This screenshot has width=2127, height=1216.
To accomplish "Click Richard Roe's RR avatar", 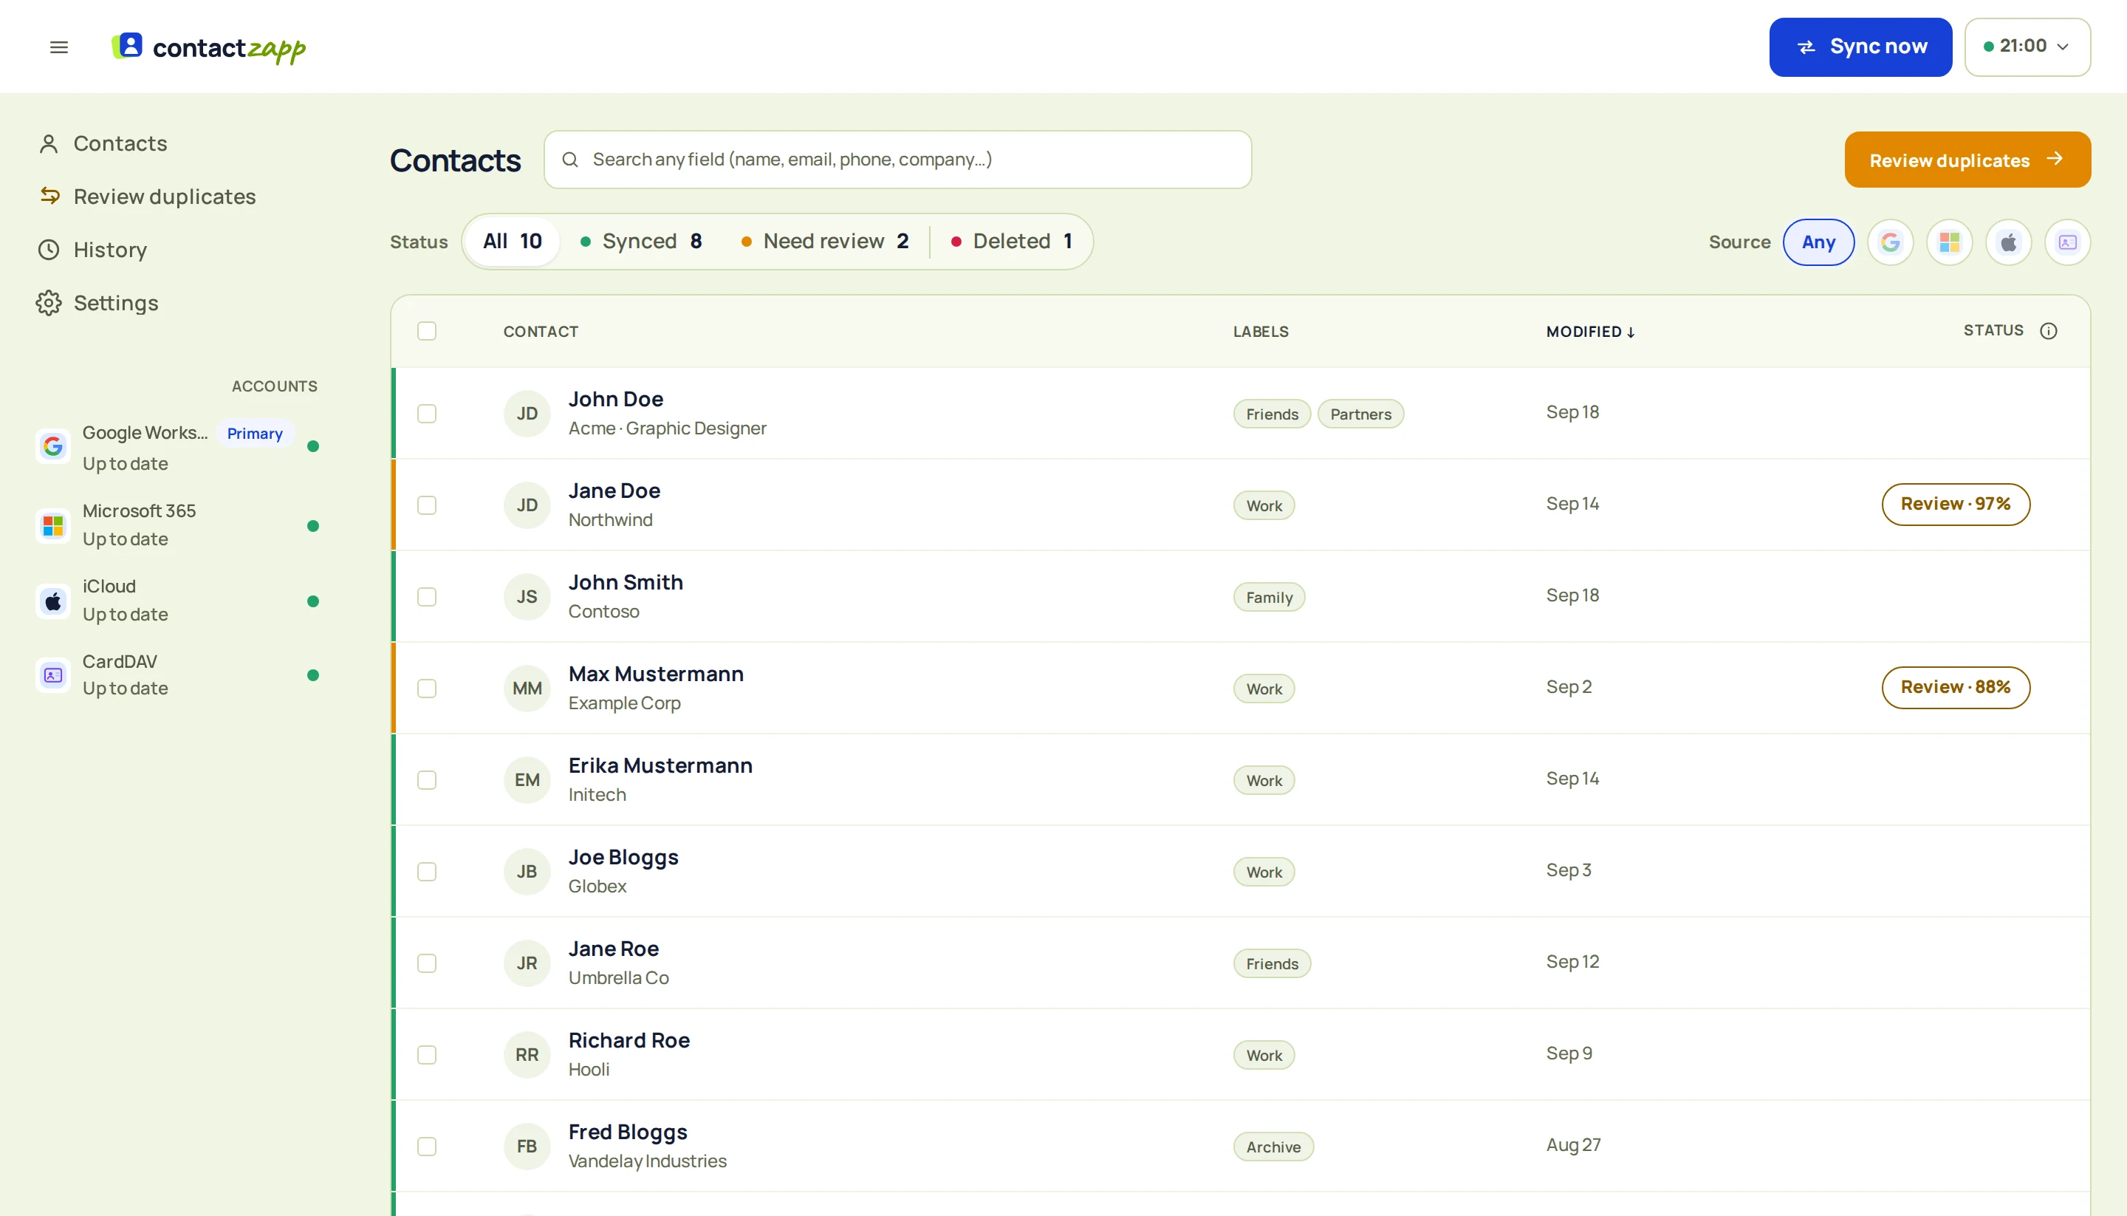I will coord(527,1055).
